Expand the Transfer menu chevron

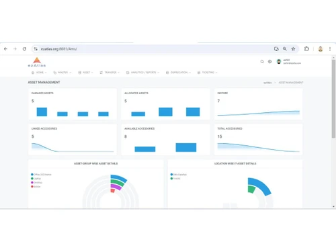point(119,73)
